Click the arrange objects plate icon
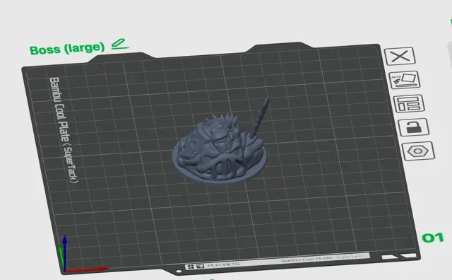 pos(409,104)
